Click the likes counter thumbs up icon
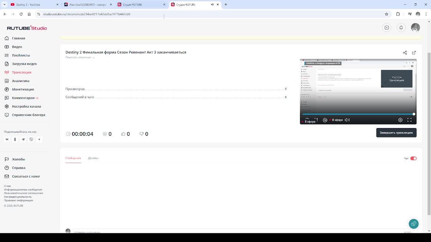This screenshot has height=242, width=431. 123,134
